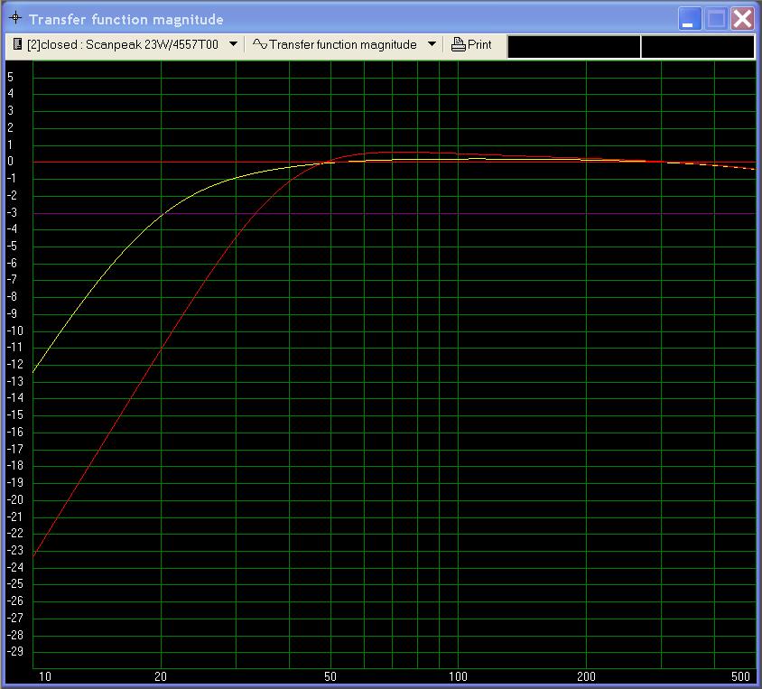
Task: Click the crosshair application icon in title bar
Action: (x=15, y=19)
